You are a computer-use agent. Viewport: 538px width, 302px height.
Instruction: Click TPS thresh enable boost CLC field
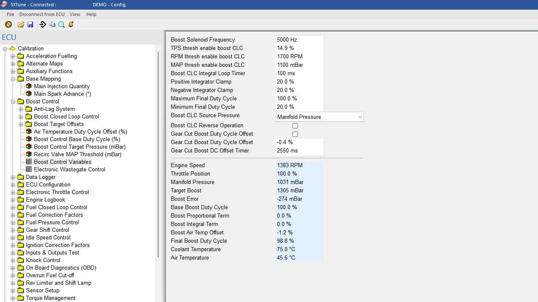pos(300,48)
